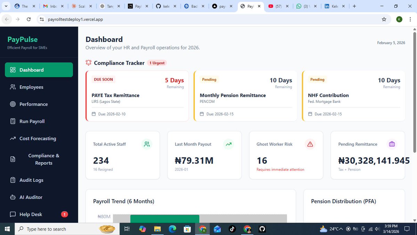Viewport: 417px width, 235px height.
Task: Click 'Requires immediate attention' text
Action: pyautogui.click(x=280, y=170)
